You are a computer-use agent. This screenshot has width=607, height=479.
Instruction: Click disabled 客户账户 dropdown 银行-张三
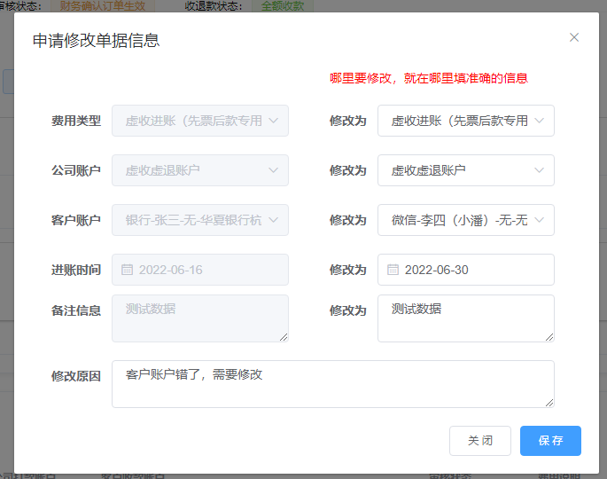point(199,220)
